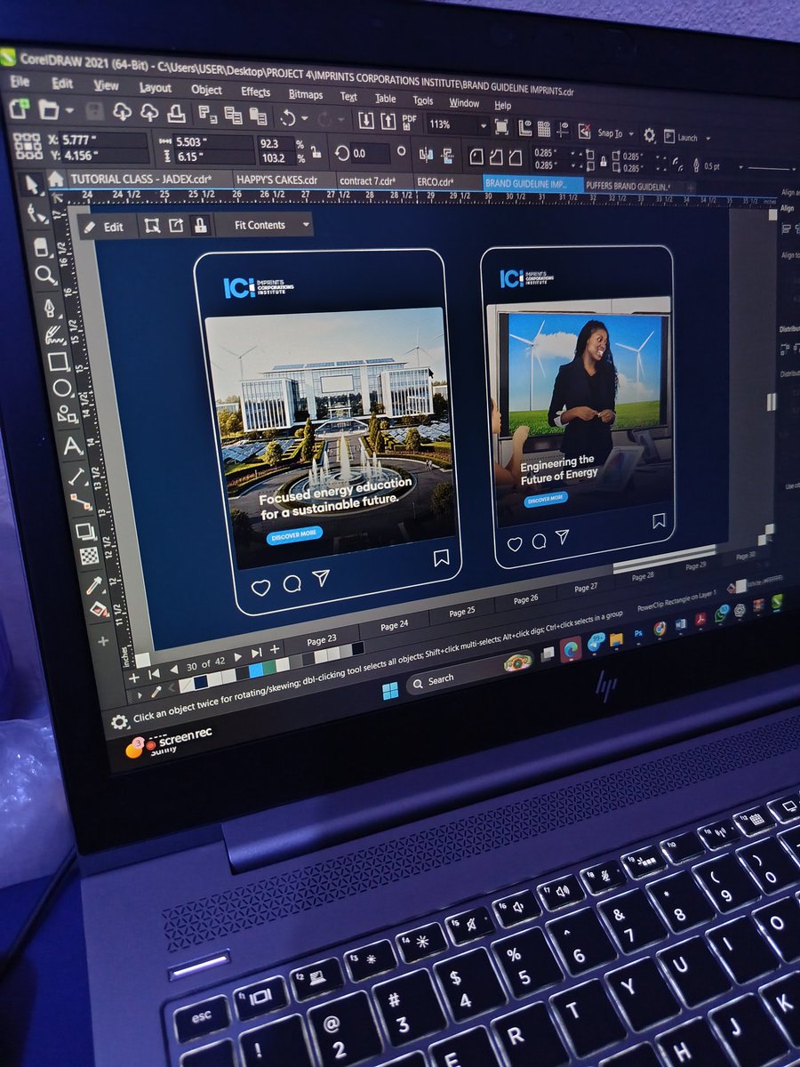Viewport: 800px width, 1067px height.
Task: Open the File menu
Action: point(20,82)
